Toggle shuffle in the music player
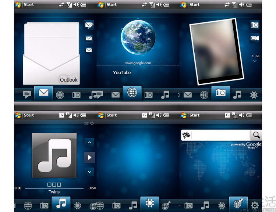Viewport: 276px width, 212px height. coord(86,123)
